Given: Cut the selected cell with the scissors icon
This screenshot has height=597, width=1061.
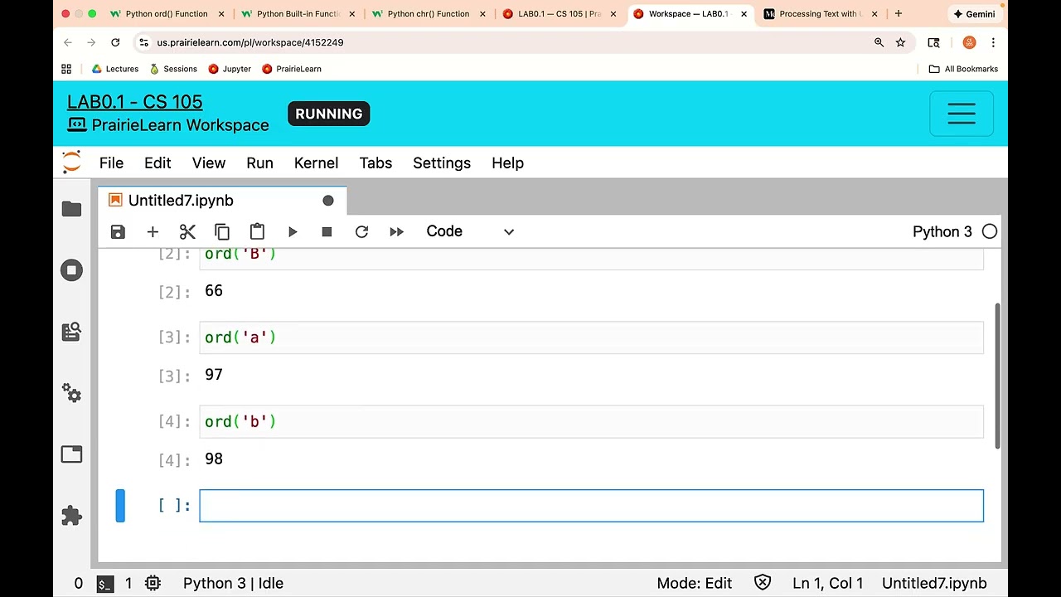Looking at the screenshot, I should click(x=187, y=232).
